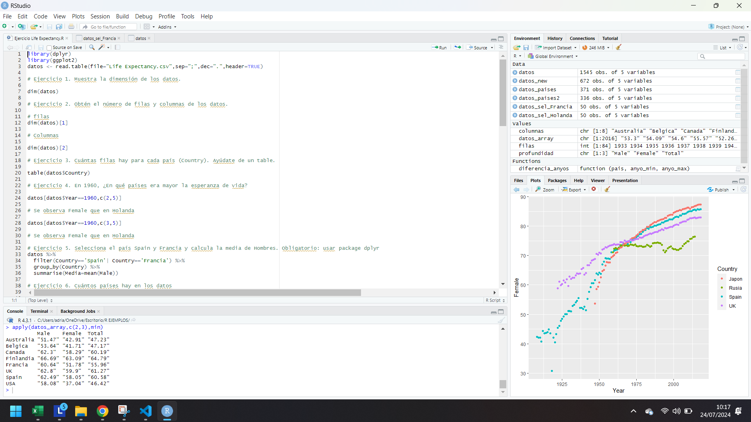The width and height of the screenshot is (751, 422).
Task: Select the magnifying glass Find/Replace tool
Action: pyautogui.click(x=91, y=47)
